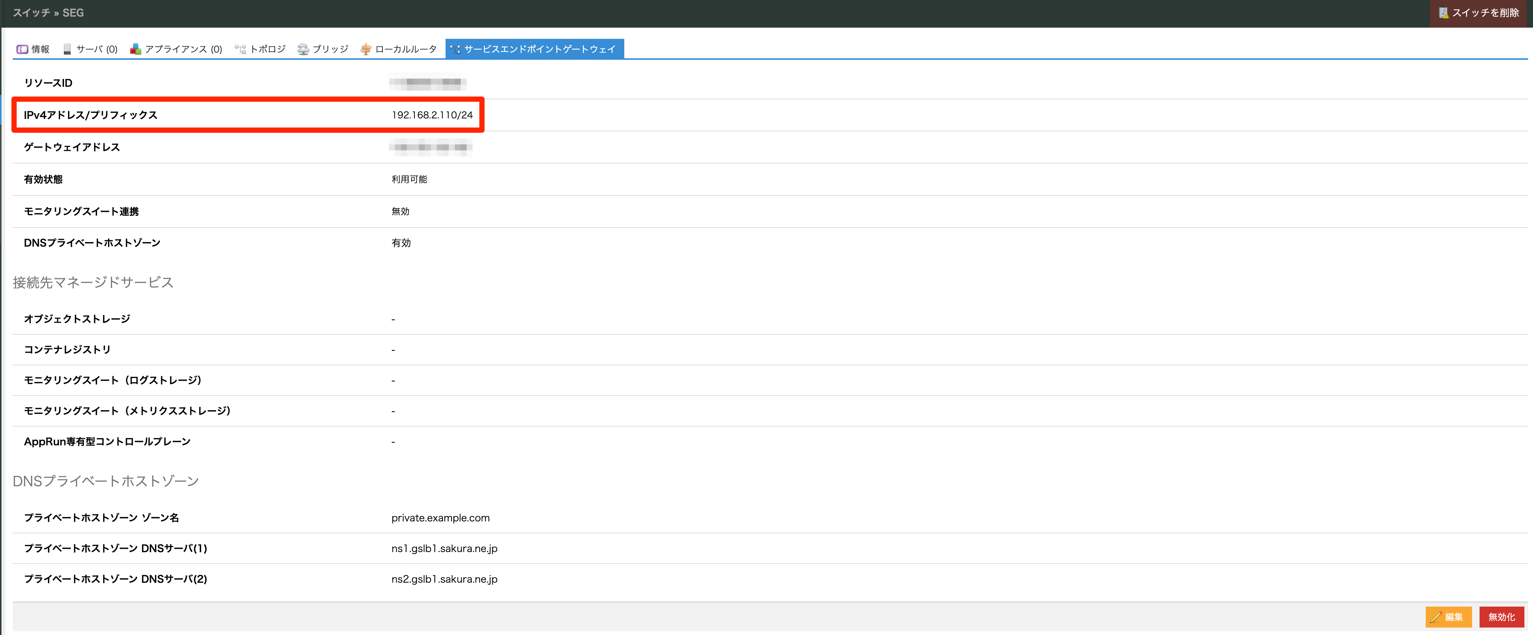Click the 接続先マネージドサービス section heading

pos(93,282)
